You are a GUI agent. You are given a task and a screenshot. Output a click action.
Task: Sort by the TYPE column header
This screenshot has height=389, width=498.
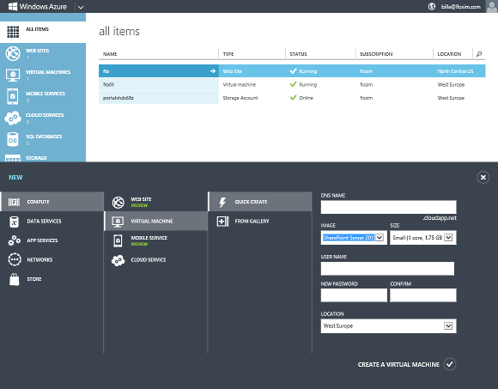coord(228,54)
